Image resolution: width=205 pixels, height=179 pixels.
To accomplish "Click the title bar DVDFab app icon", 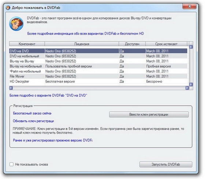I will click(x=8, y=8).
